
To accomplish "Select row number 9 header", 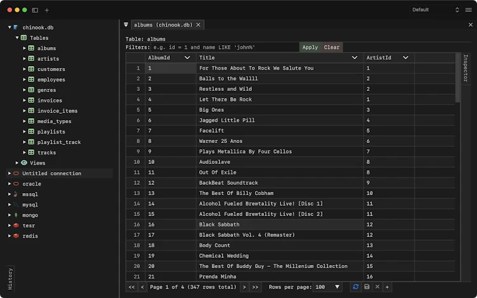I will (x=136, y=152).
